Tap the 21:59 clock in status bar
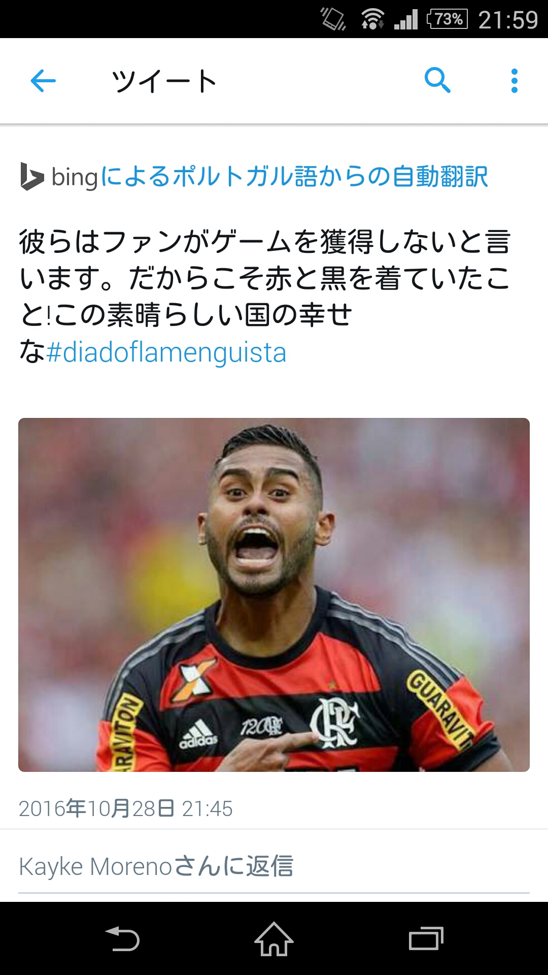 click(508, 20)
